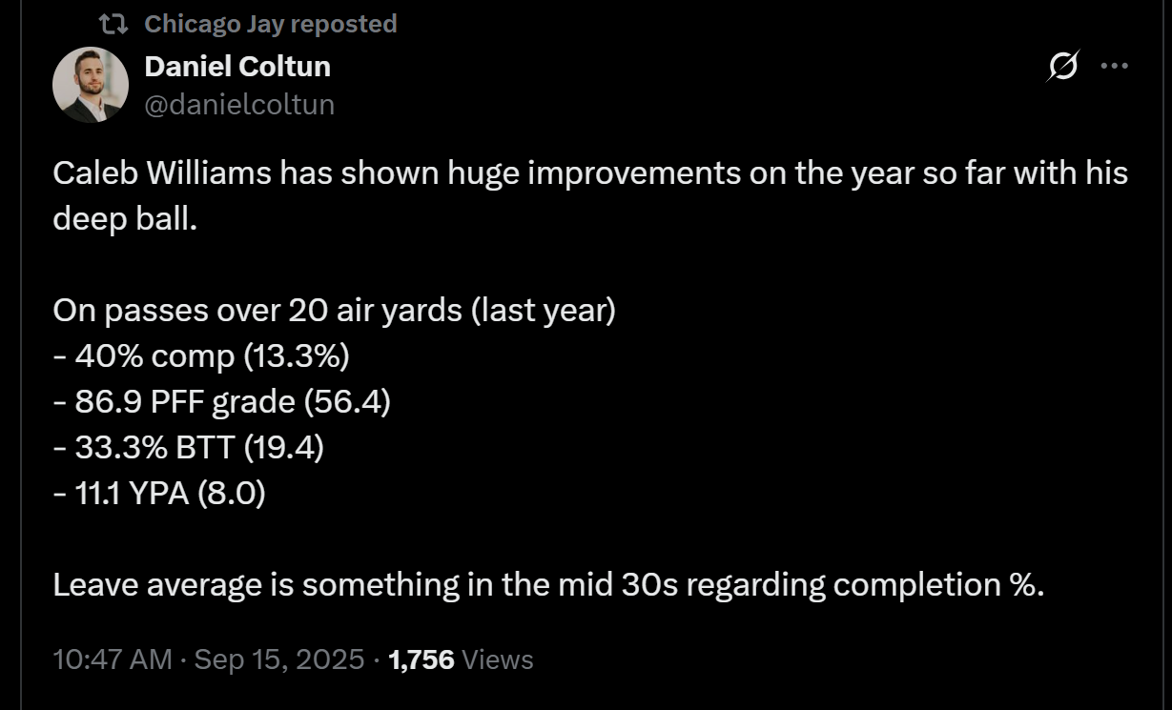Viewport: 1172px width, 710px height.
Task: Open the three-dot More options menu
Action: coord(1115,67)
